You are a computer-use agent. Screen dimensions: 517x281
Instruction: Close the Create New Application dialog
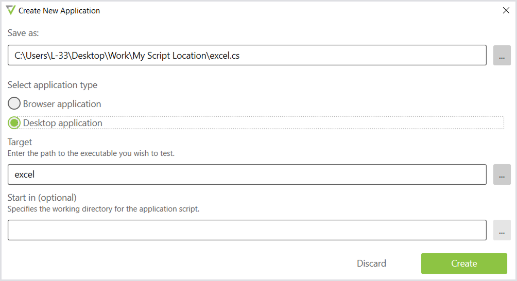(506, 10)
